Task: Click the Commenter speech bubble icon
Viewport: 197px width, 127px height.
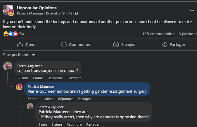Action: click(64, 45)
